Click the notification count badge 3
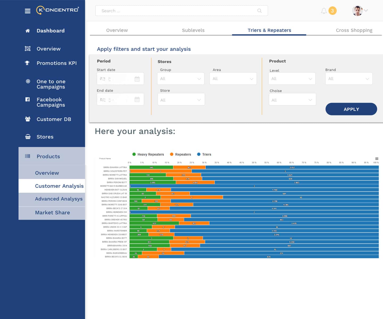This screenshot has height=319, width=383. [x=332, y=11]
